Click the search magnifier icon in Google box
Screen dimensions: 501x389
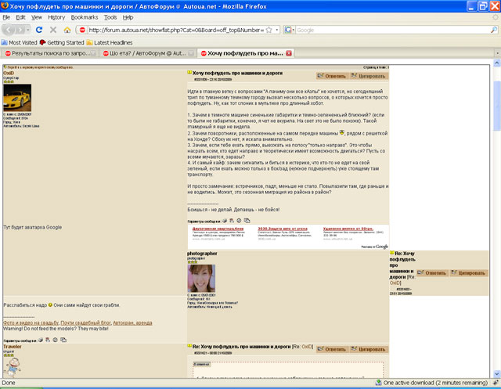point(494,30)
